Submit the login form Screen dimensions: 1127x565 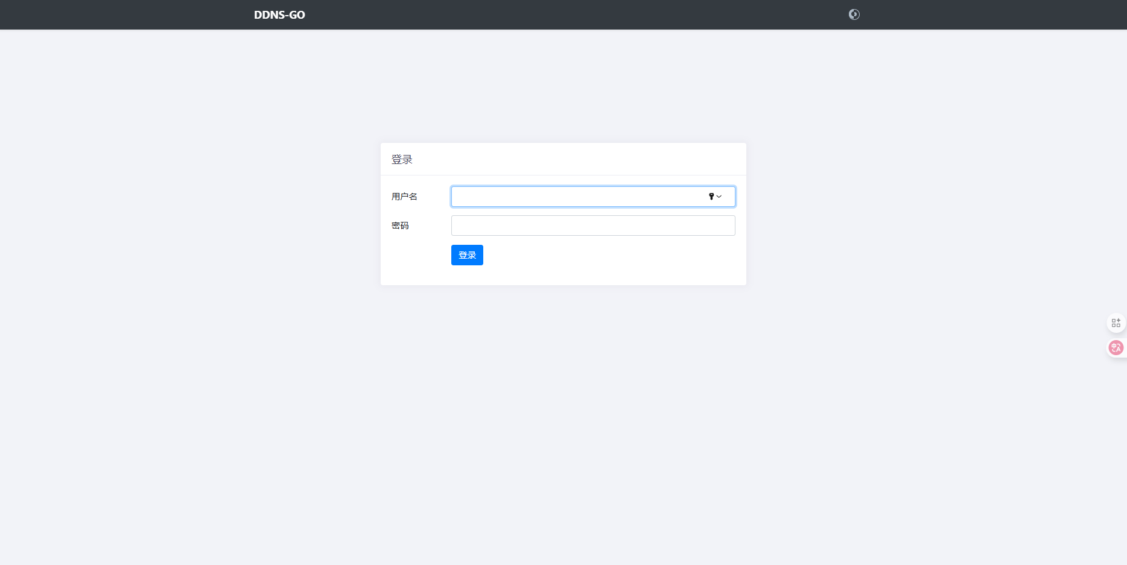467,255
